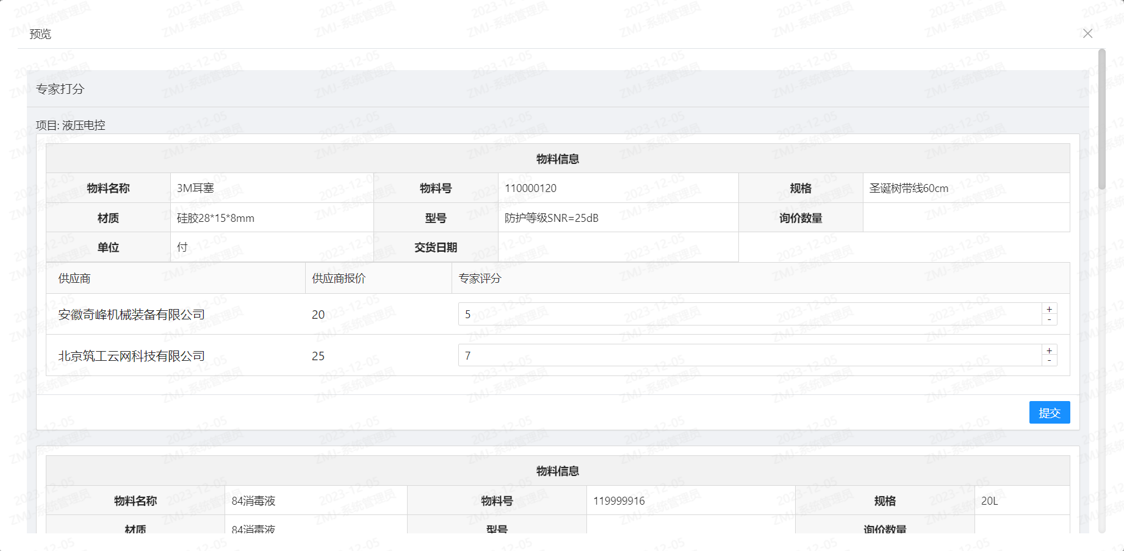This screenshot has width=1124, height=551.
Task: Select supplier name 安徽奇峰机械装备有限公司
Action: (x=131, y=315)
